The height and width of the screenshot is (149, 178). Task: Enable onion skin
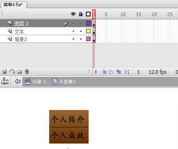click(104, 72)
